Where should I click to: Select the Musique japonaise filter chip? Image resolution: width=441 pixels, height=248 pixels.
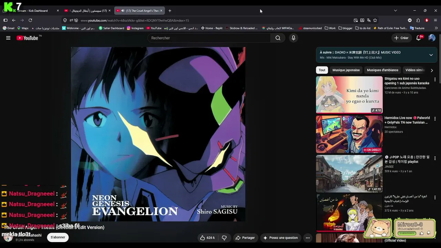tap(346, 70)
